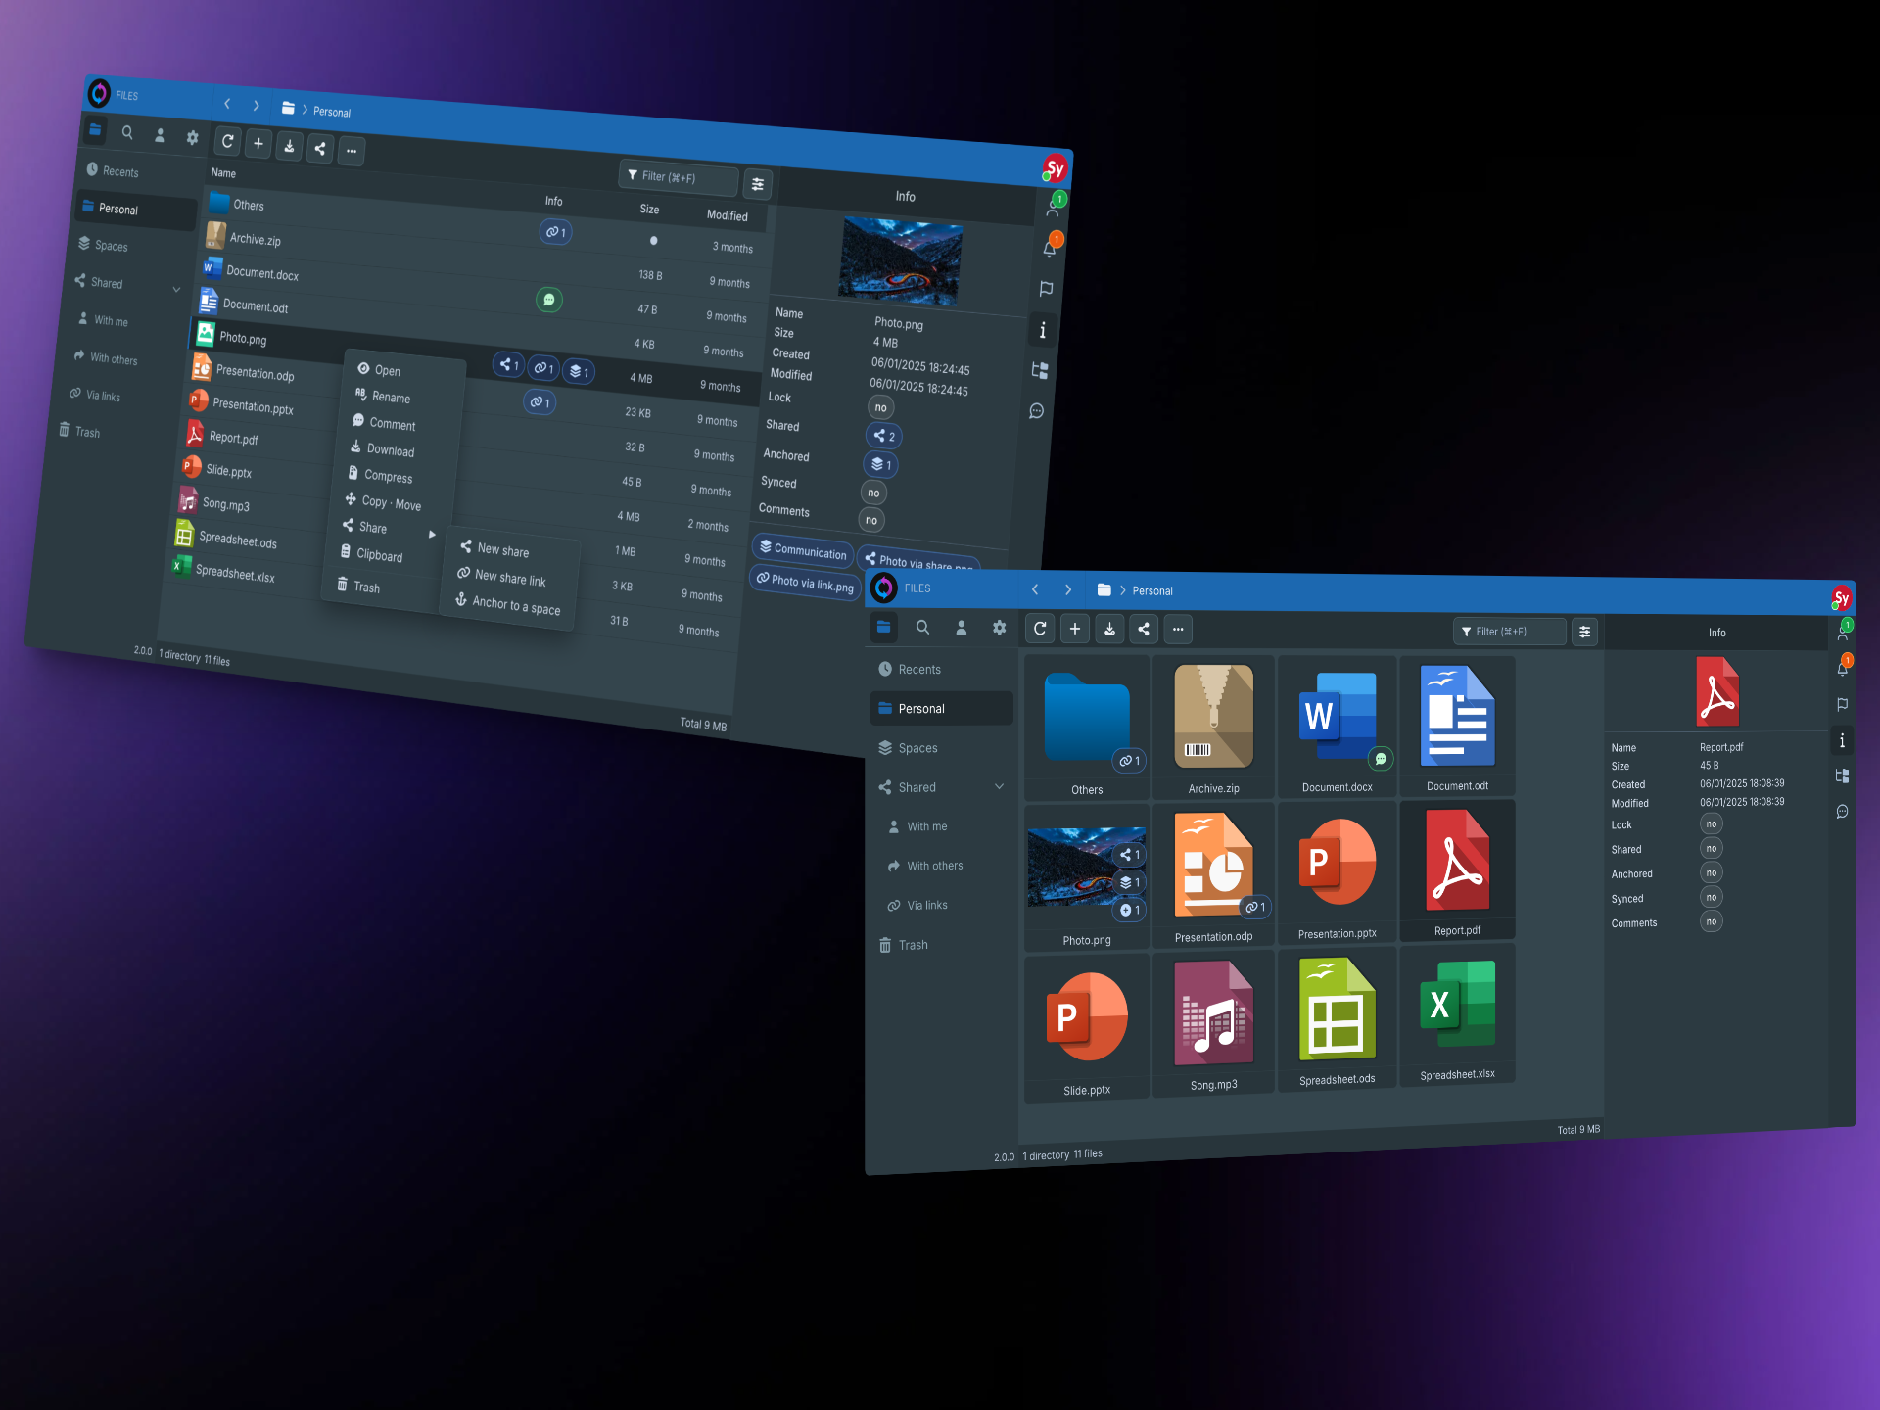Image resolution: width=1880 pixels, height=1410 pixels.
Task: Toggle the Comments indicator in the Info panel
Action: [x=1711, y=921]
